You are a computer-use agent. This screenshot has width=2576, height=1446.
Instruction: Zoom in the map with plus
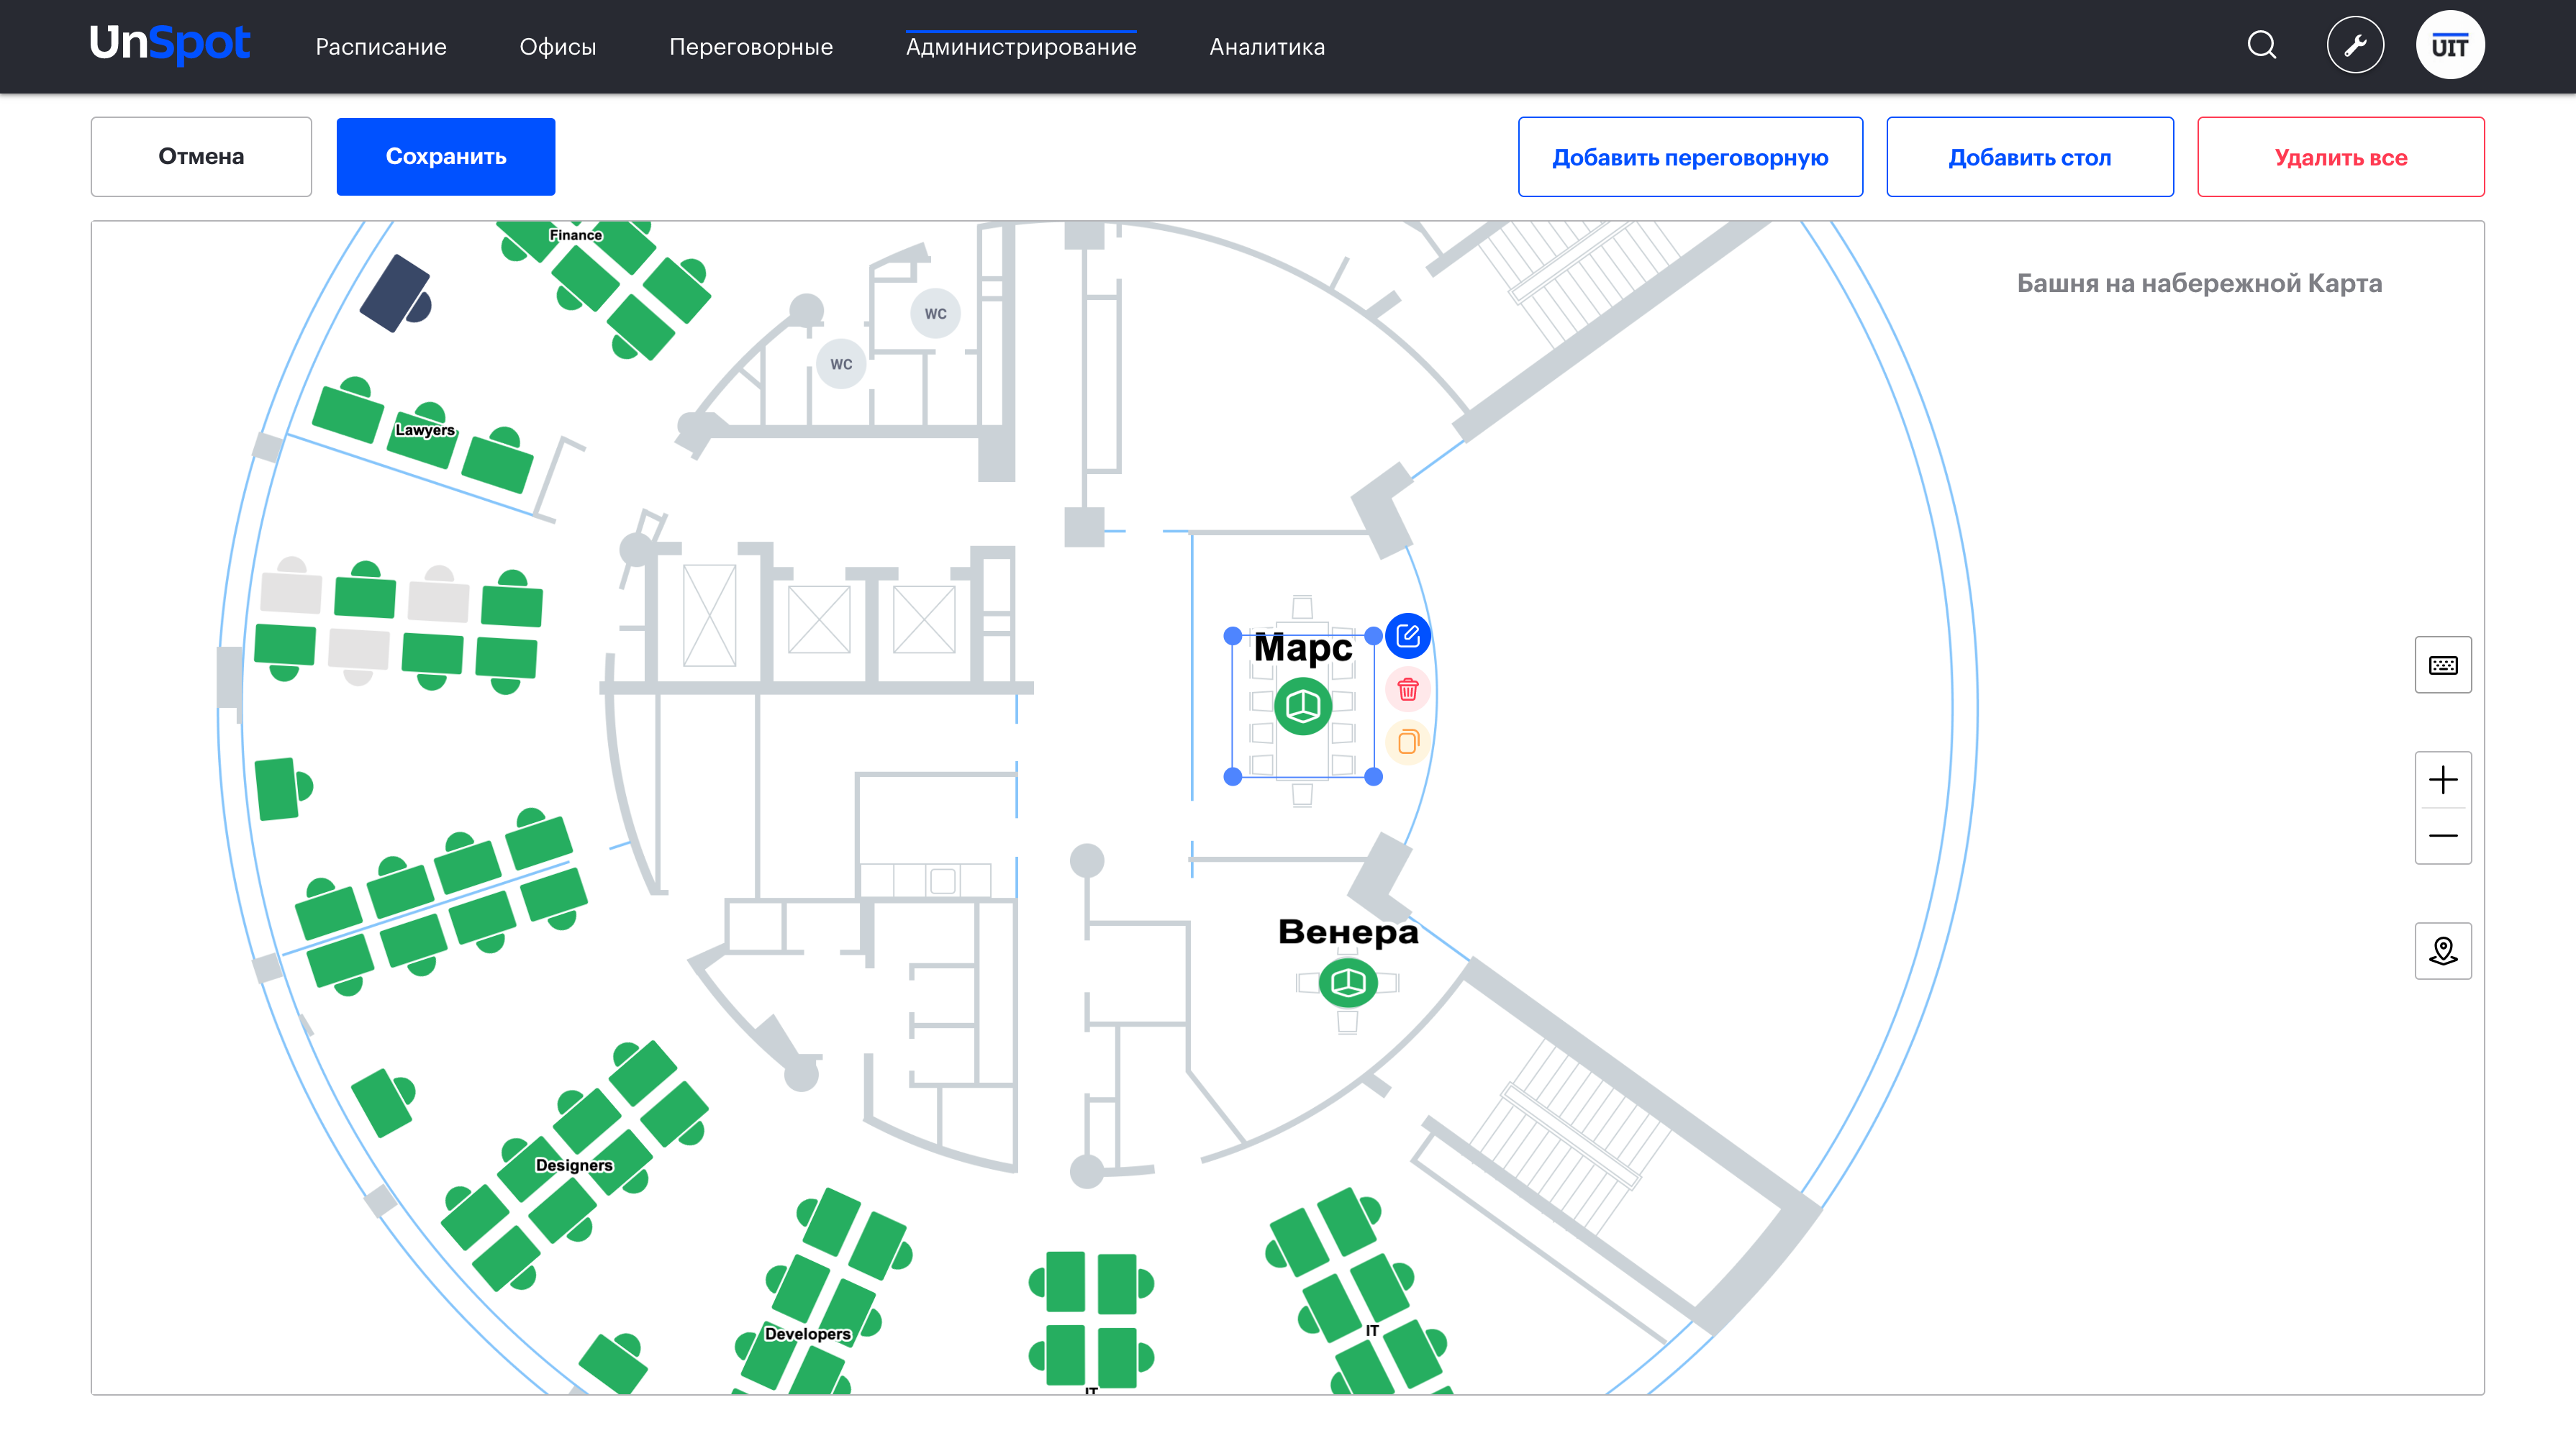(x=2443, y=780)
